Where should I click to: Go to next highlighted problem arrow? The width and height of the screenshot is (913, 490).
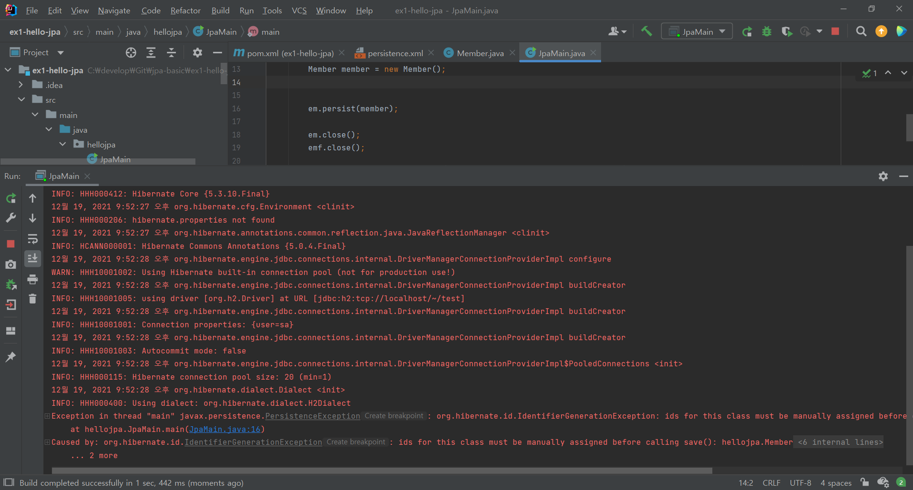[904, 73]
